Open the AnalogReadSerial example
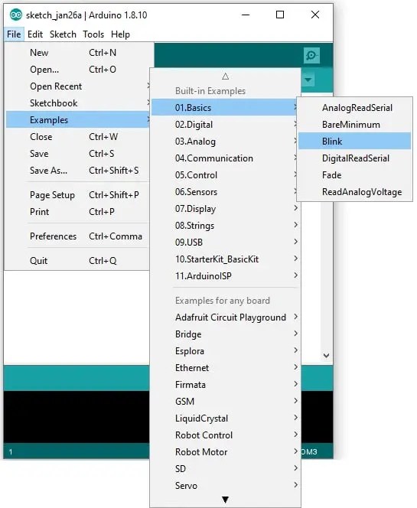This screenshot has width=417, height=508. coord(355,108)
